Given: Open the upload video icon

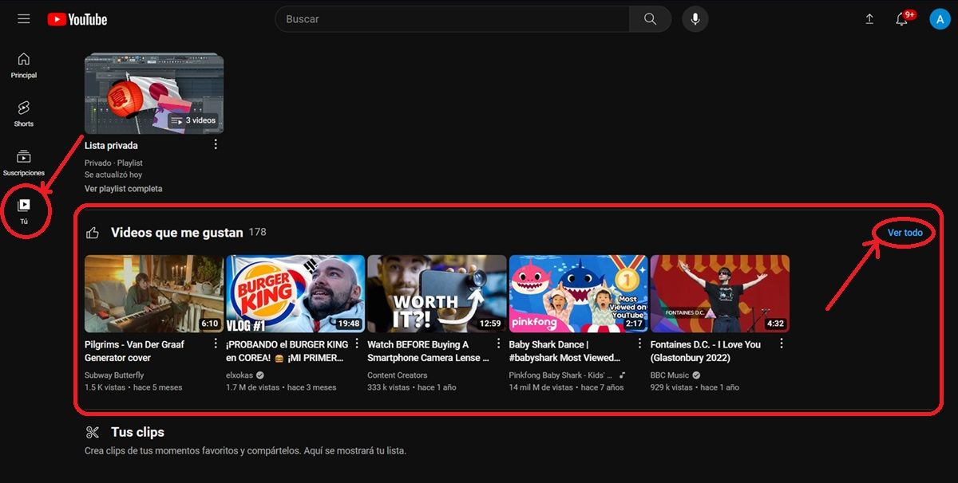Looking at the screenshot, I should click(869, 19).
